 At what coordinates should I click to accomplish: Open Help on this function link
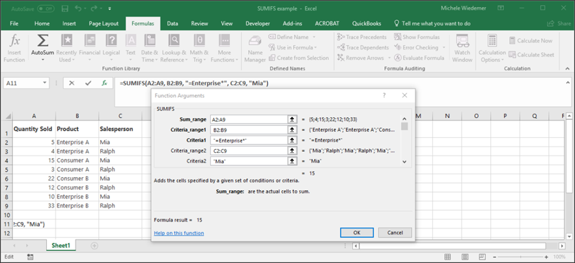coord(179,233)
